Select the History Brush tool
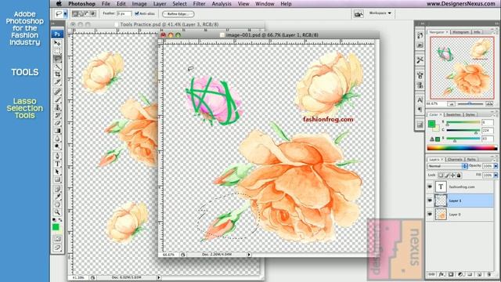 click(57, 115)
